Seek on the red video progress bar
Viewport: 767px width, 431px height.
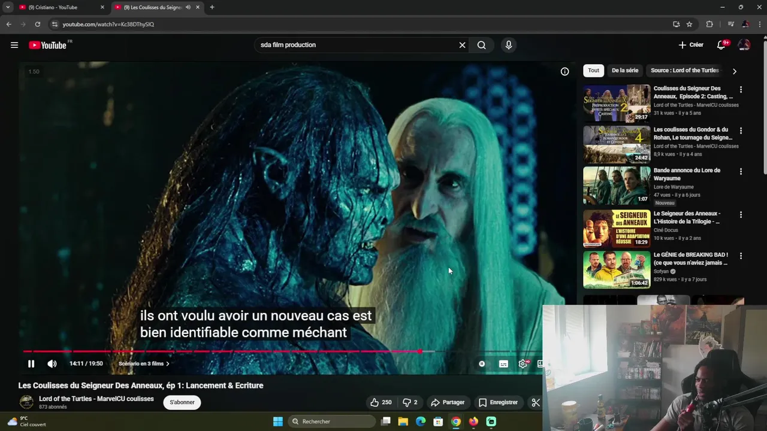click(223, 351)
